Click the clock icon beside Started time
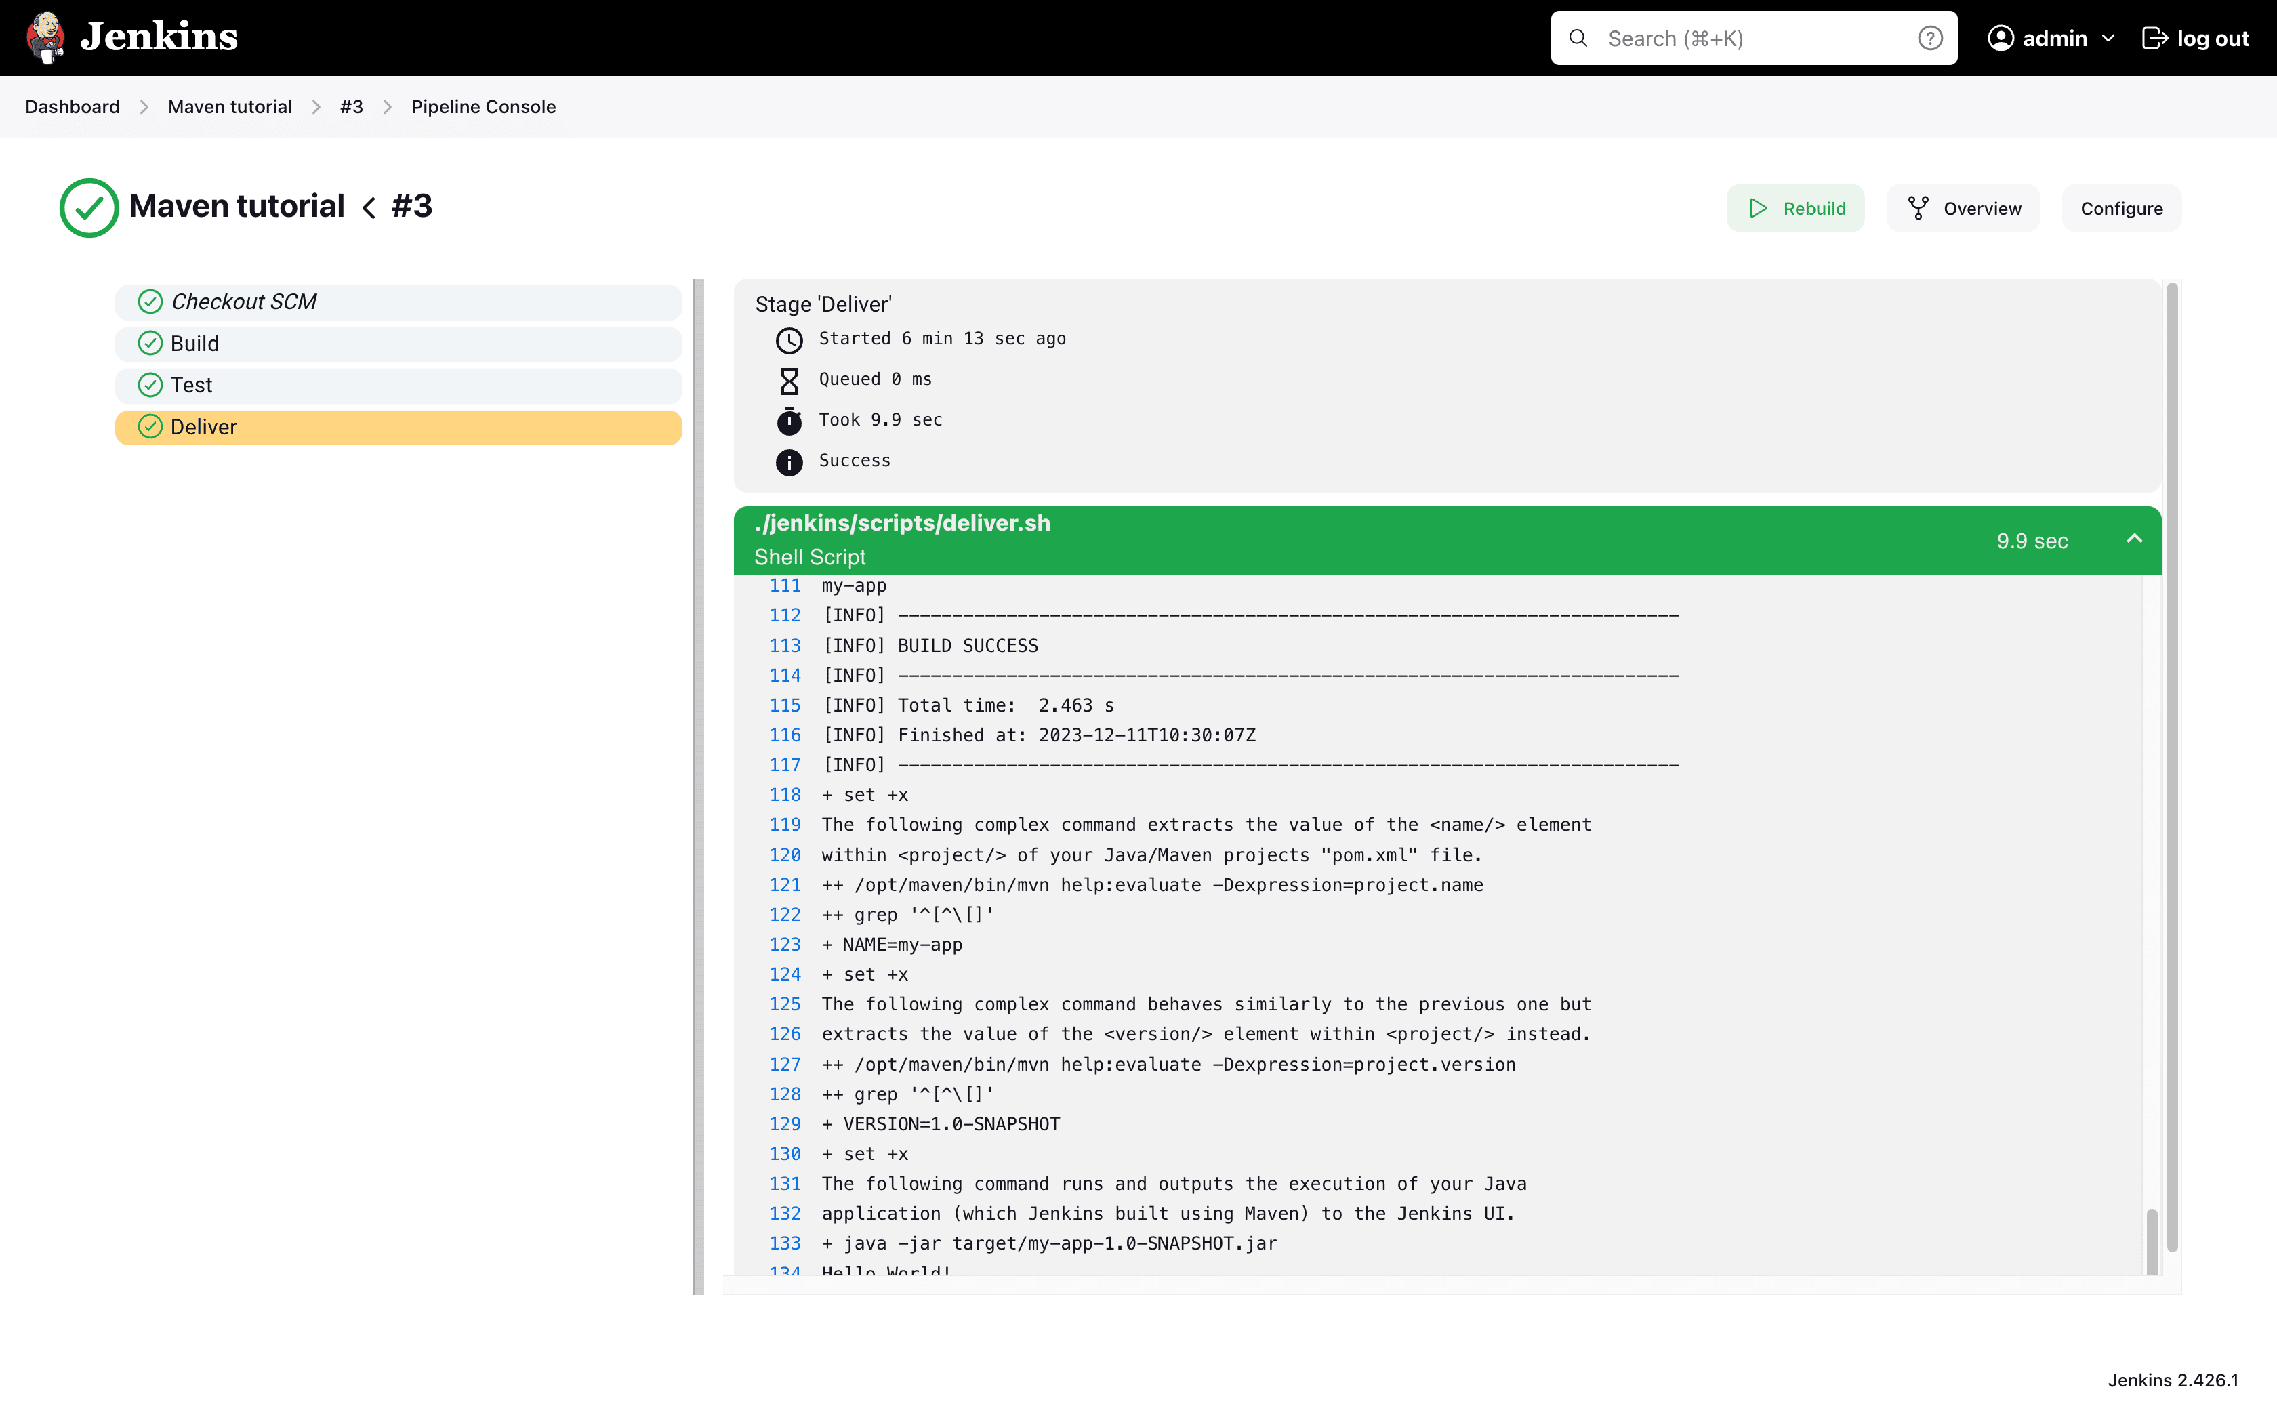This screenshot has height=1423, width=2277. pos(789,339)
